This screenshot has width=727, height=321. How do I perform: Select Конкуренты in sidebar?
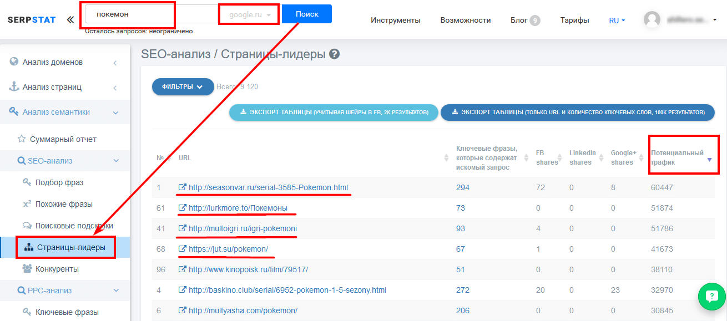click(57, 269)
